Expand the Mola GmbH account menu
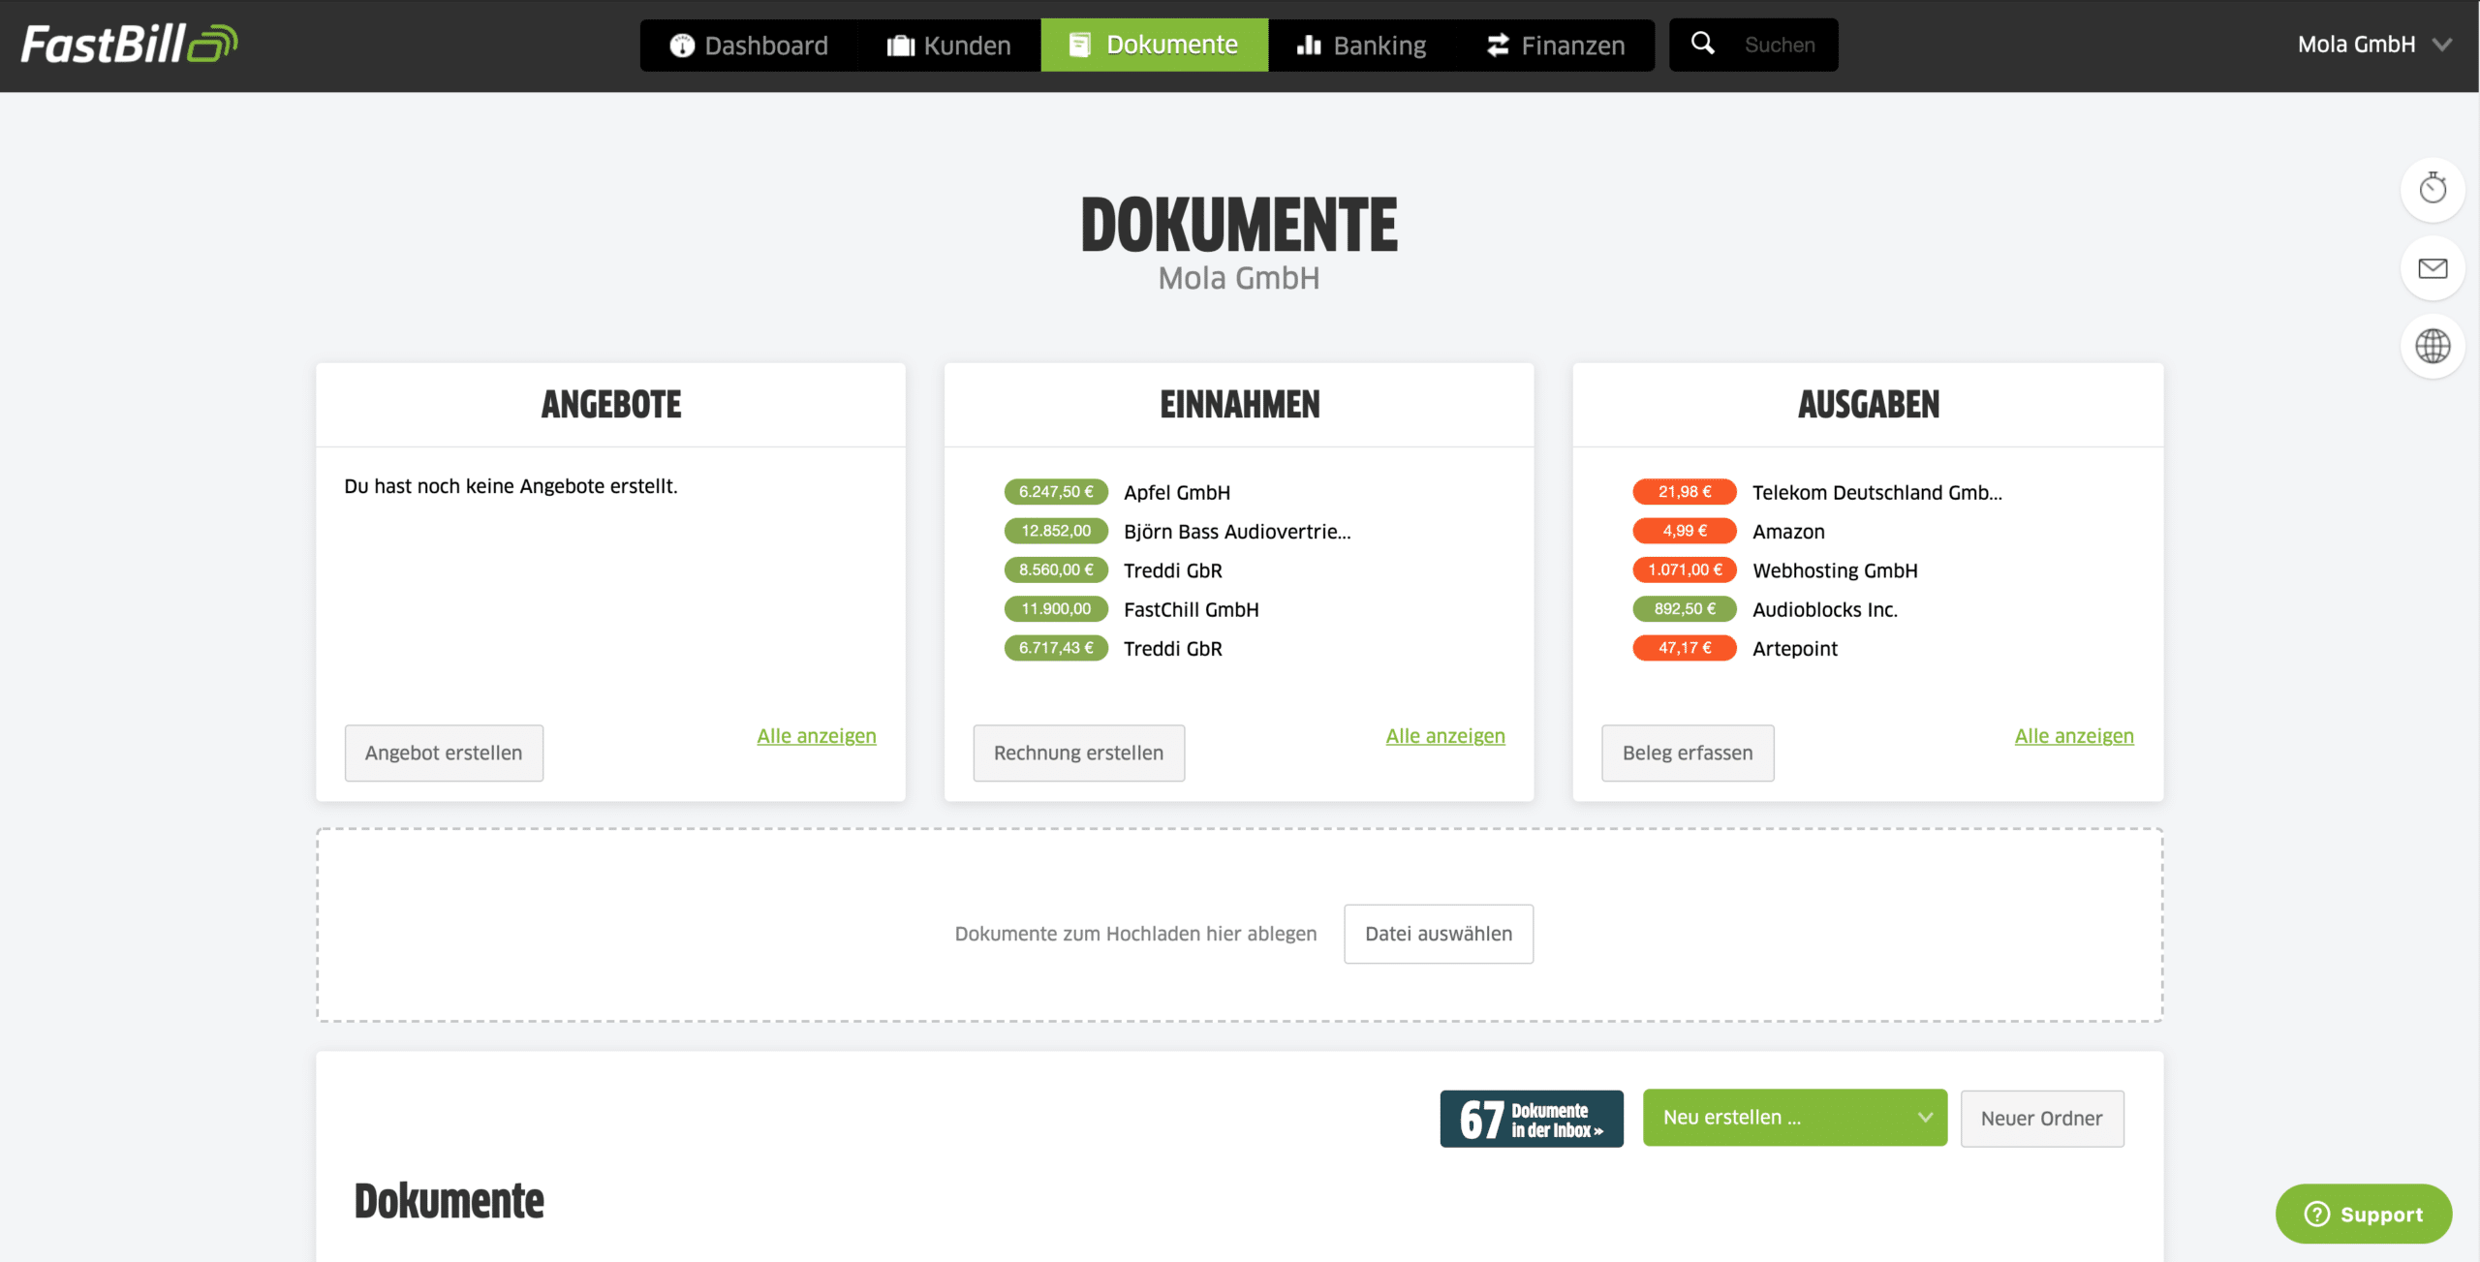The height and width of the screenshot is (1262, 2480). pyautogui.click(x=2374, y=45)
